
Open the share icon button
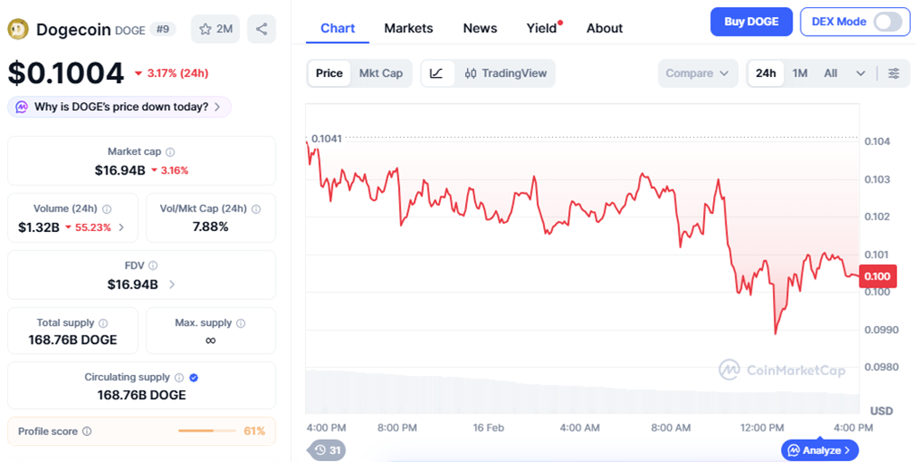(261, 30)
